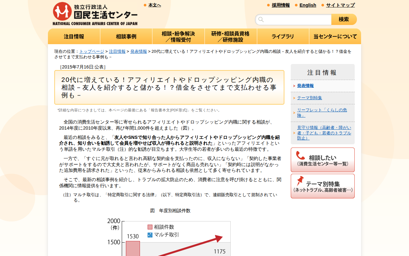Click the 1530 bar in the chart
Image resolution: width=409 pixels, height=256 pixels.
133,249
